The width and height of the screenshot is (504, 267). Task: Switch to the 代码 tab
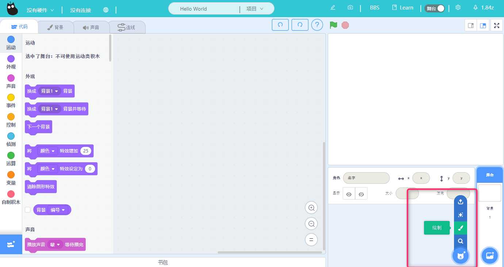click(x=19, y=27)
